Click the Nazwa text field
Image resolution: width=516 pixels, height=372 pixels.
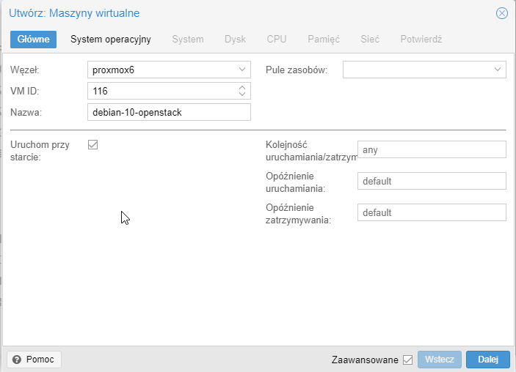click(169, 112)
